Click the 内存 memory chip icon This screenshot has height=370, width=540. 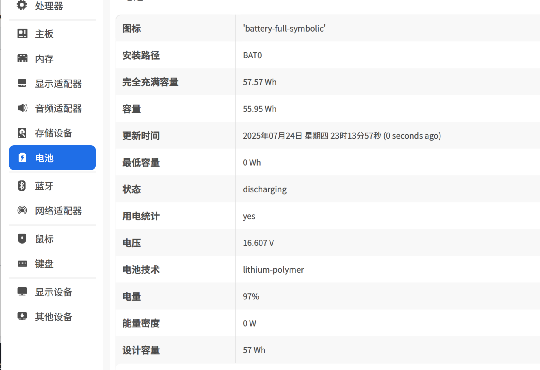click(x=22, y=58)
